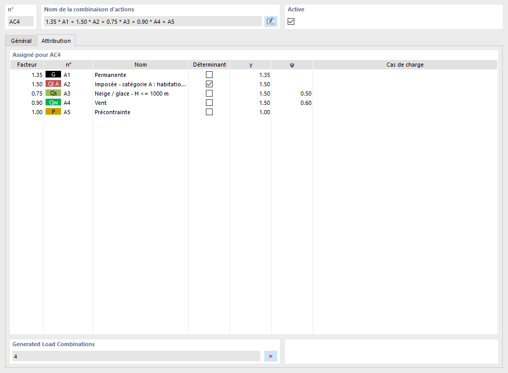Click the yellow P badge for Précontrainte

tap(52, 112)
